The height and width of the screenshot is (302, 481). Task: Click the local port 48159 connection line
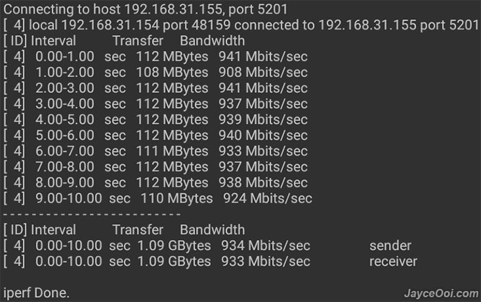point(240,25)
